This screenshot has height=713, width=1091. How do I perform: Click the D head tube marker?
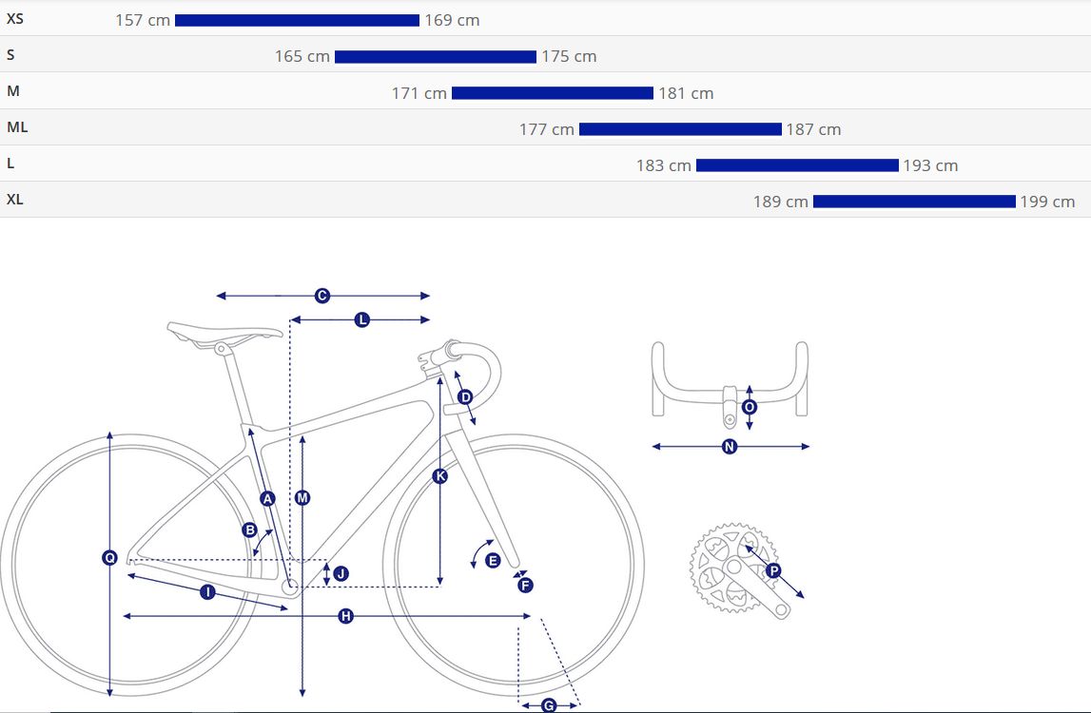(x=465, y=397)
